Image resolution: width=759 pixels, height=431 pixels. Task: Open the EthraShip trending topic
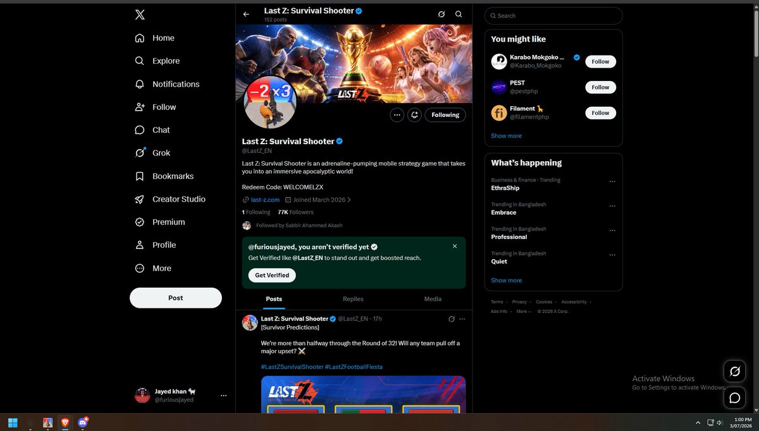(x=505, y=188)
